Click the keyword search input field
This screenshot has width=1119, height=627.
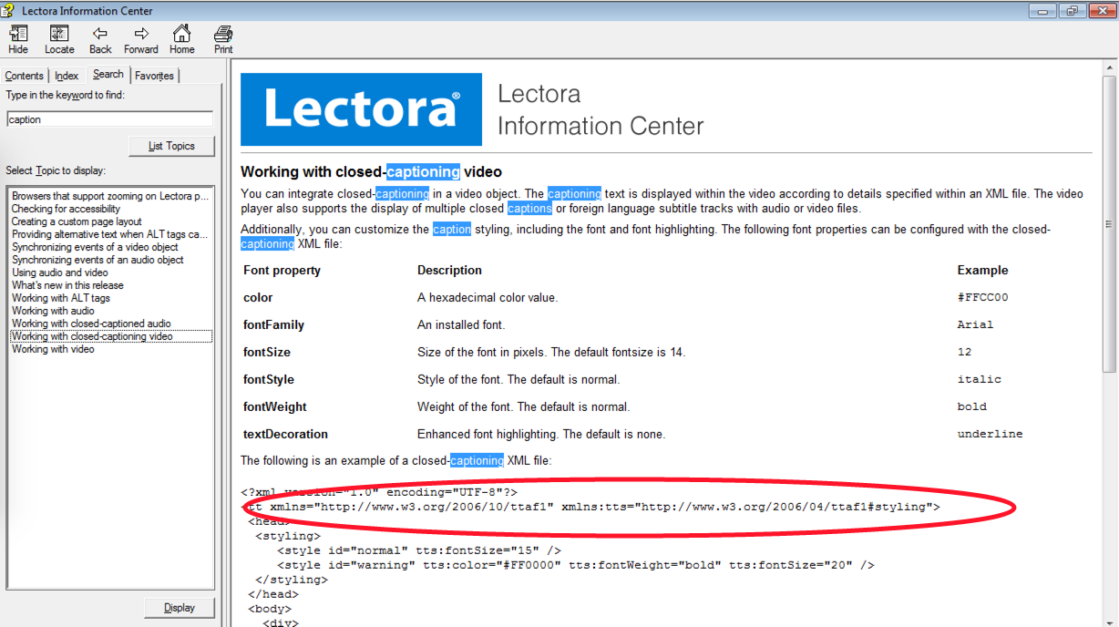pyautogui.click(x=109, y=119)
